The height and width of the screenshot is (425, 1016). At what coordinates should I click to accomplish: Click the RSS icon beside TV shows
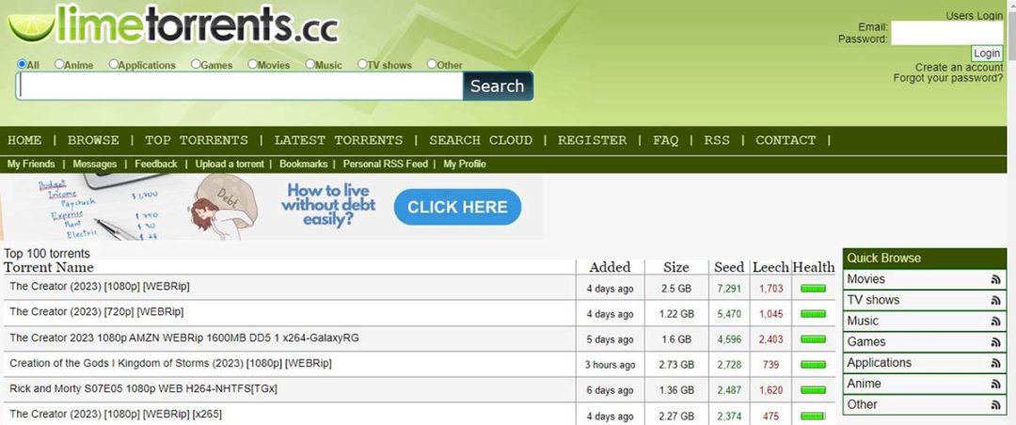(x=995, y=301)
